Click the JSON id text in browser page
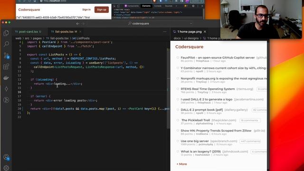 53,18
